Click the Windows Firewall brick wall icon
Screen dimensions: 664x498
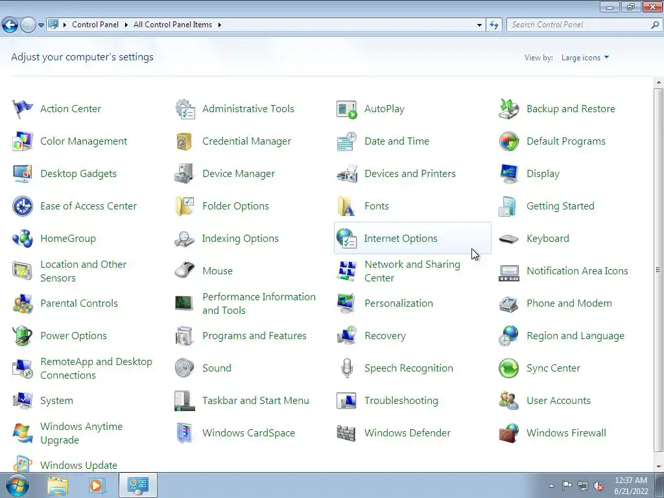click(508, 433)
